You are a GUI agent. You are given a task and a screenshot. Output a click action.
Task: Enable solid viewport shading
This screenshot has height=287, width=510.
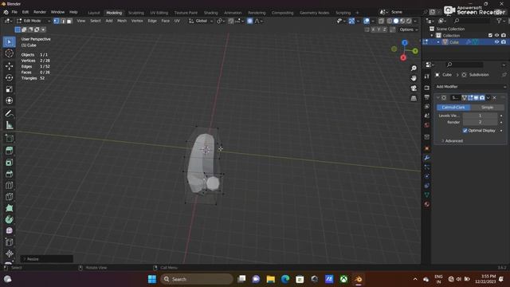click(x=396, y=21)
